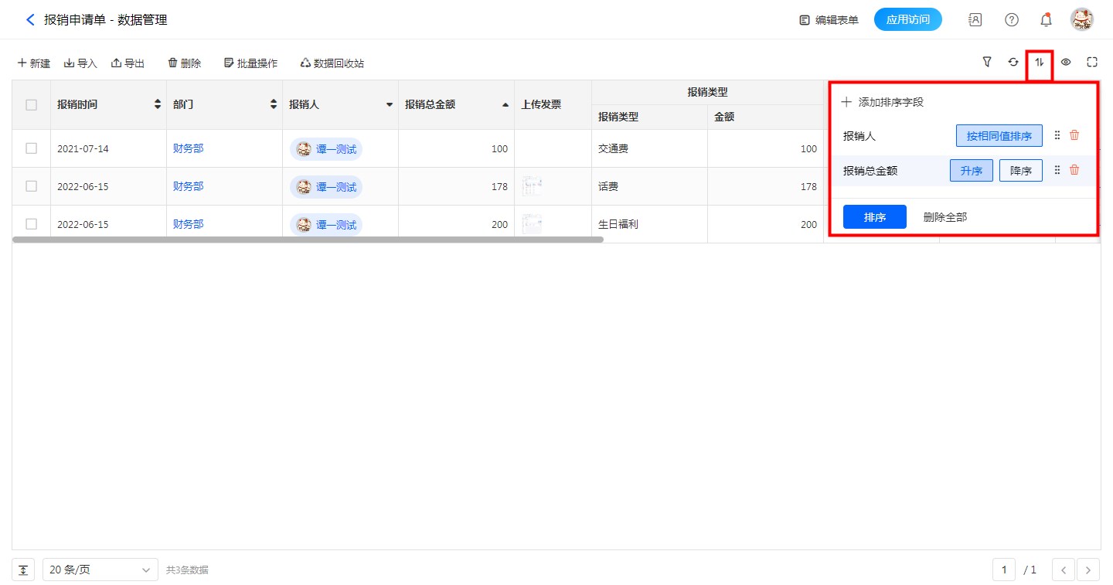
Task: Open the 报销人 column dropdown arrow
Action: click(390, 105)
